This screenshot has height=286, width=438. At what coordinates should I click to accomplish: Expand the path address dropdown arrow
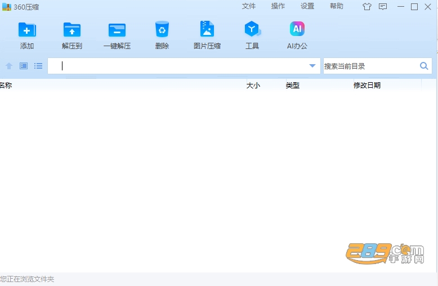pos(312,66)
